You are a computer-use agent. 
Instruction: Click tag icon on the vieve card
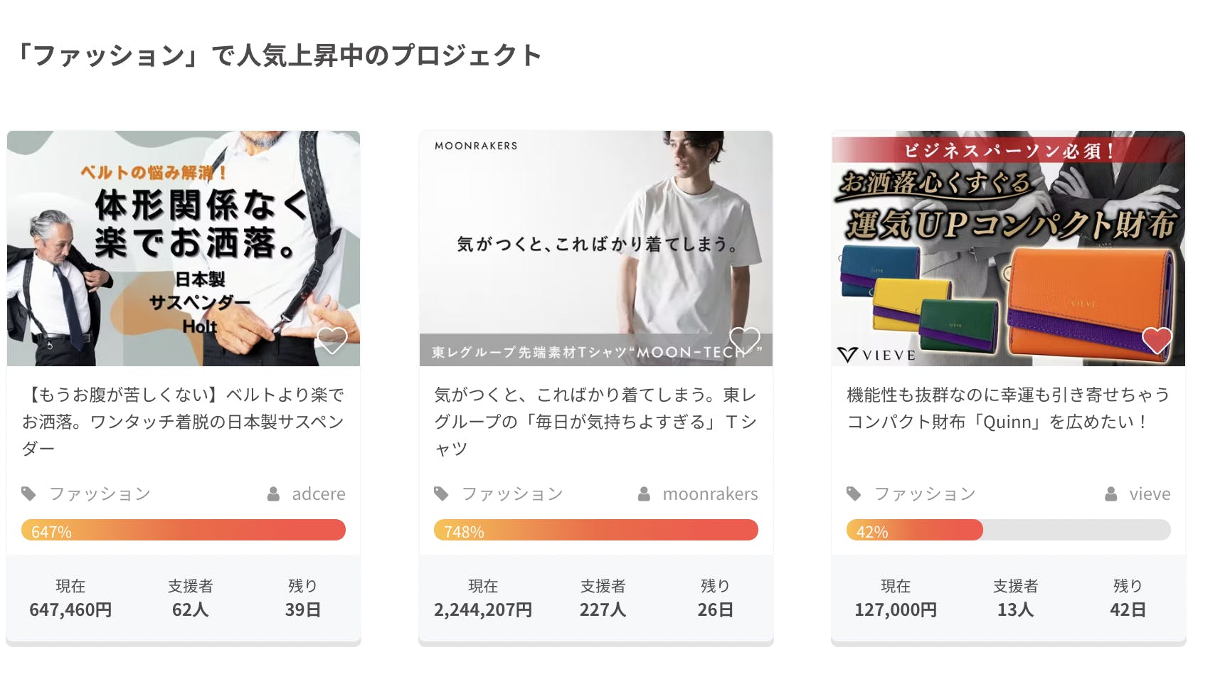coord(854,494)
